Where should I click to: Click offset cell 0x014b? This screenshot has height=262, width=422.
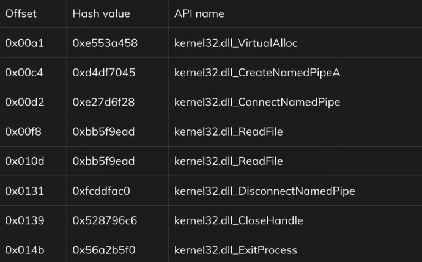(x=24, y=250)
